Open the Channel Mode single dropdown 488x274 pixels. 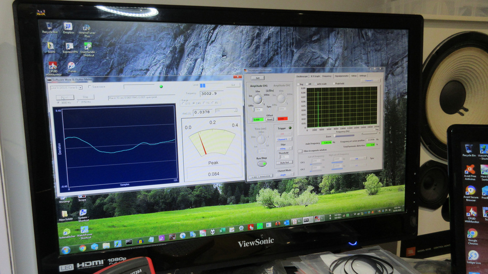click(285, 175)
